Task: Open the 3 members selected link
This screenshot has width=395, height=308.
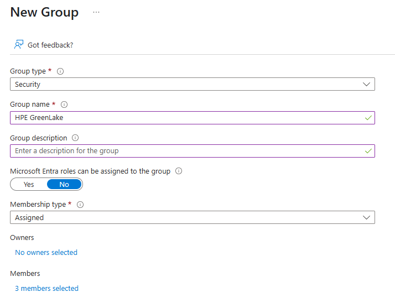Action: point(46,288)
